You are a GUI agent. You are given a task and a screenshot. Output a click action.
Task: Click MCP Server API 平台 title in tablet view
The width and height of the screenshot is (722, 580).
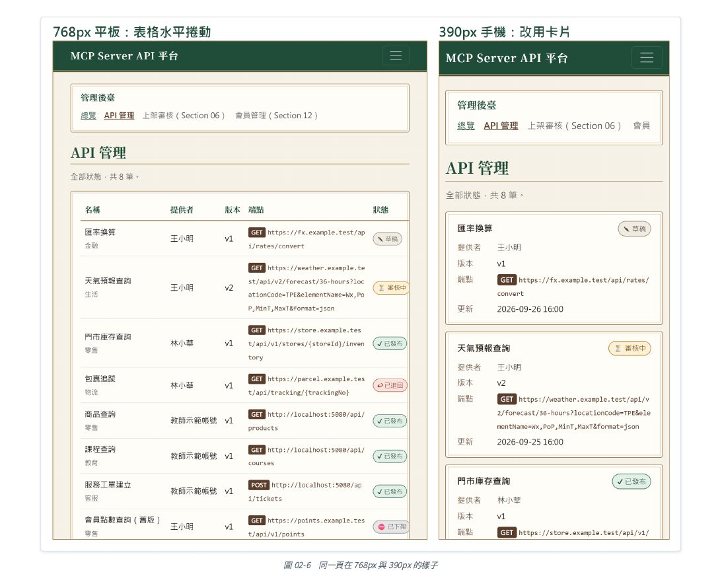pyautogui.click(x=124, y=55)
